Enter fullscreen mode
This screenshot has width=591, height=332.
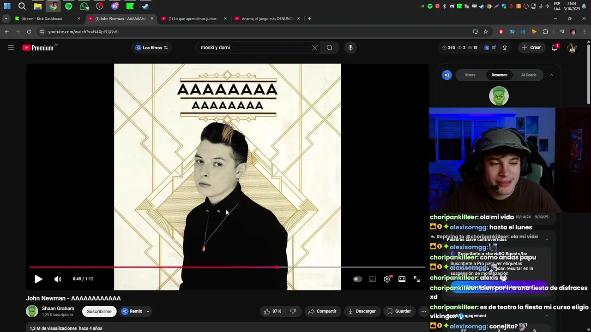pyautogui.click(x=417, y=279)
